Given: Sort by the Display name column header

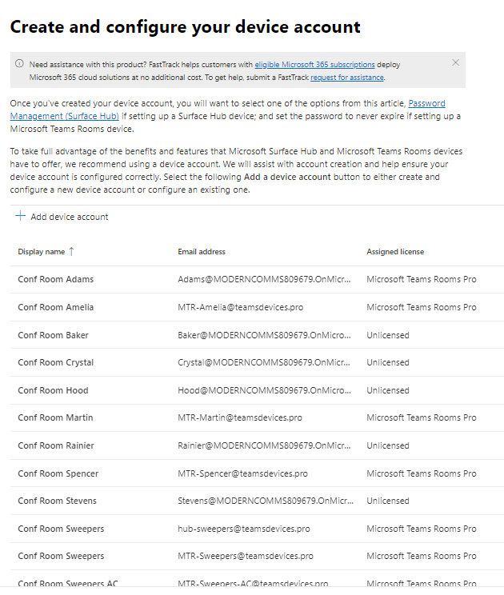Looking at the screenshot, I should click(42, 252).
